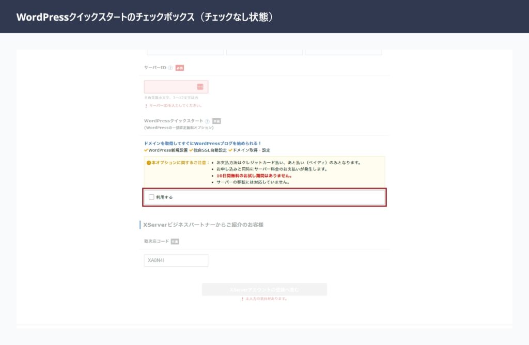Click the red 10日間無料のお試し期間はありません text

click(x=254, y=176)
